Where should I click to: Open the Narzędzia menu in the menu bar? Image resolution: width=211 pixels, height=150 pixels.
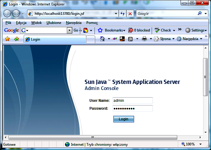click(74, 23)
